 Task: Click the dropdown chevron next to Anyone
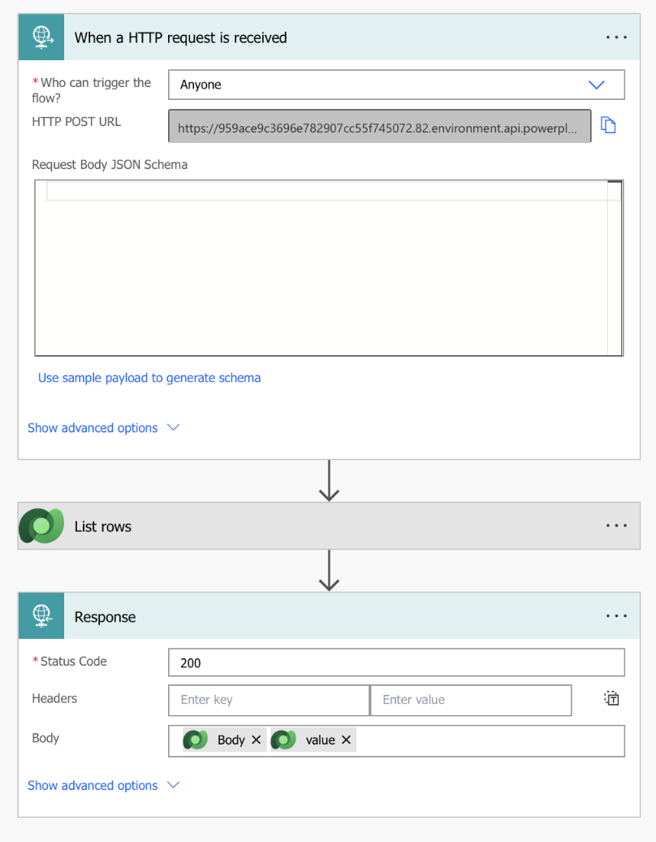coord(597,85)
